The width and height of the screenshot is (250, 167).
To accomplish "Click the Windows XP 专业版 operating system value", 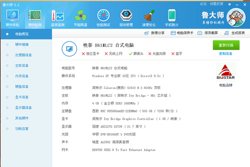I will coord(128,76).
